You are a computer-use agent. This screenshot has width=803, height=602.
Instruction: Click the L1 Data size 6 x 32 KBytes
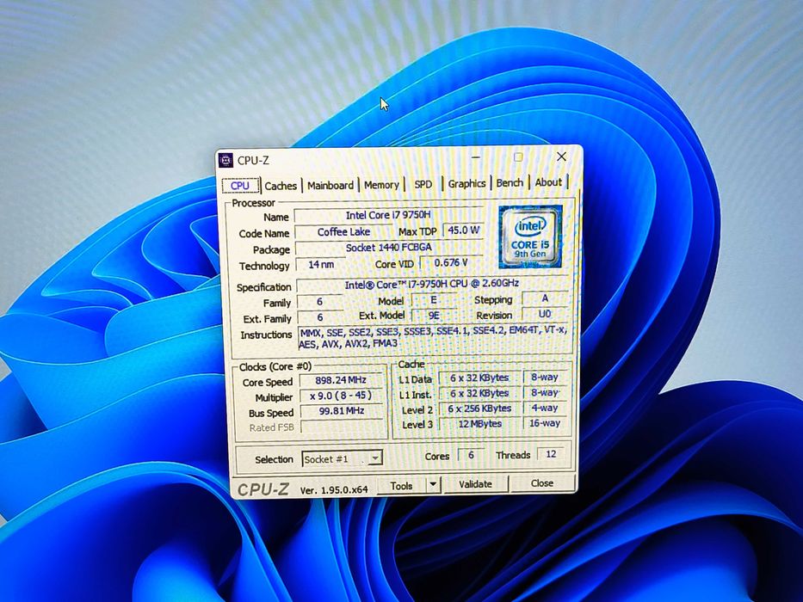pos(479,378)
